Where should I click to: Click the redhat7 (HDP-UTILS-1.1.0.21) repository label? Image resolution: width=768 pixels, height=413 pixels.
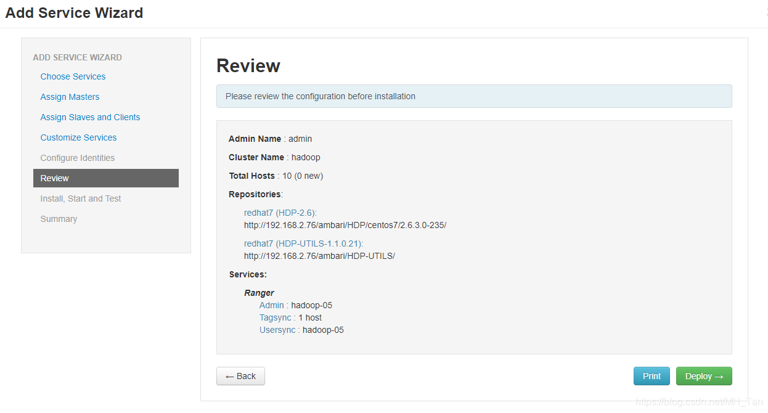(x=304, y=243)
